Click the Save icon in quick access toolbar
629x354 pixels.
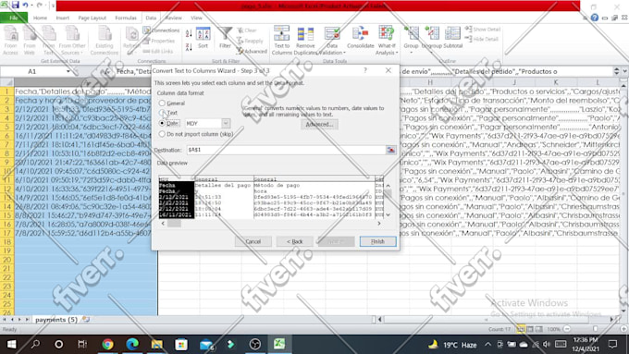pyautogui.click(x=16, y=6)
